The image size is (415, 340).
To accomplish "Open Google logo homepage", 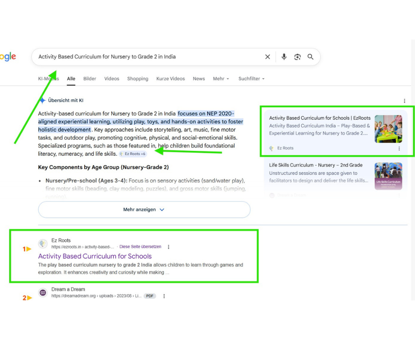I will (8, 56).
